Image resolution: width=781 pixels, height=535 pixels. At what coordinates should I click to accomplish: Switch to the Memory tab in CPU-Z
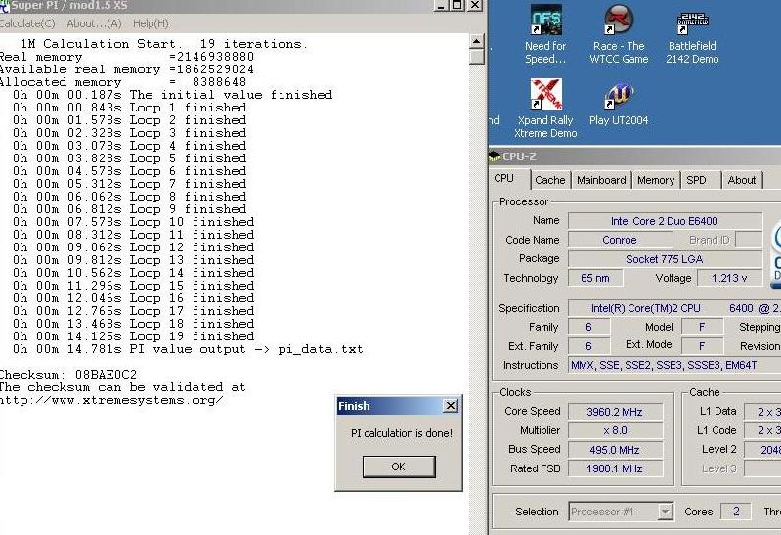pyautogui.click(x=656, y=180)
